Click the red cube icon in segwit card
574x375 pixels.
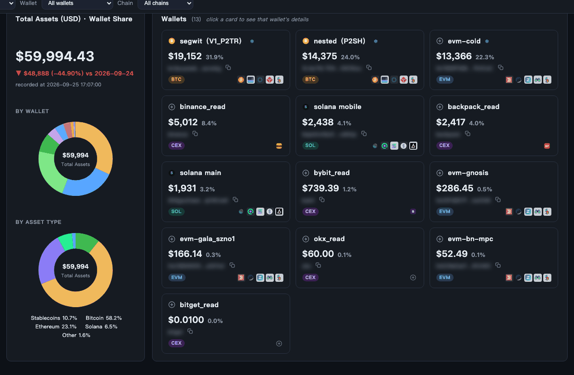click(270, 80)
